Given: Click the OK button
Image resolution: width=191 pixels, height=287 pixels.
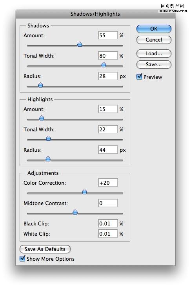Looking at the screenshot, I should click(x=154, y=29).
